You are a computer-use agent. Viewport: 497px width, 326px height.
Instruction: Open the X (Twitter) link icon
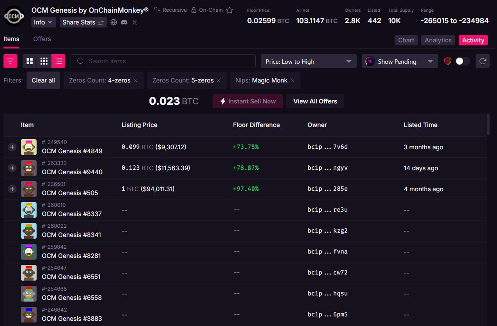pos(135,22)
